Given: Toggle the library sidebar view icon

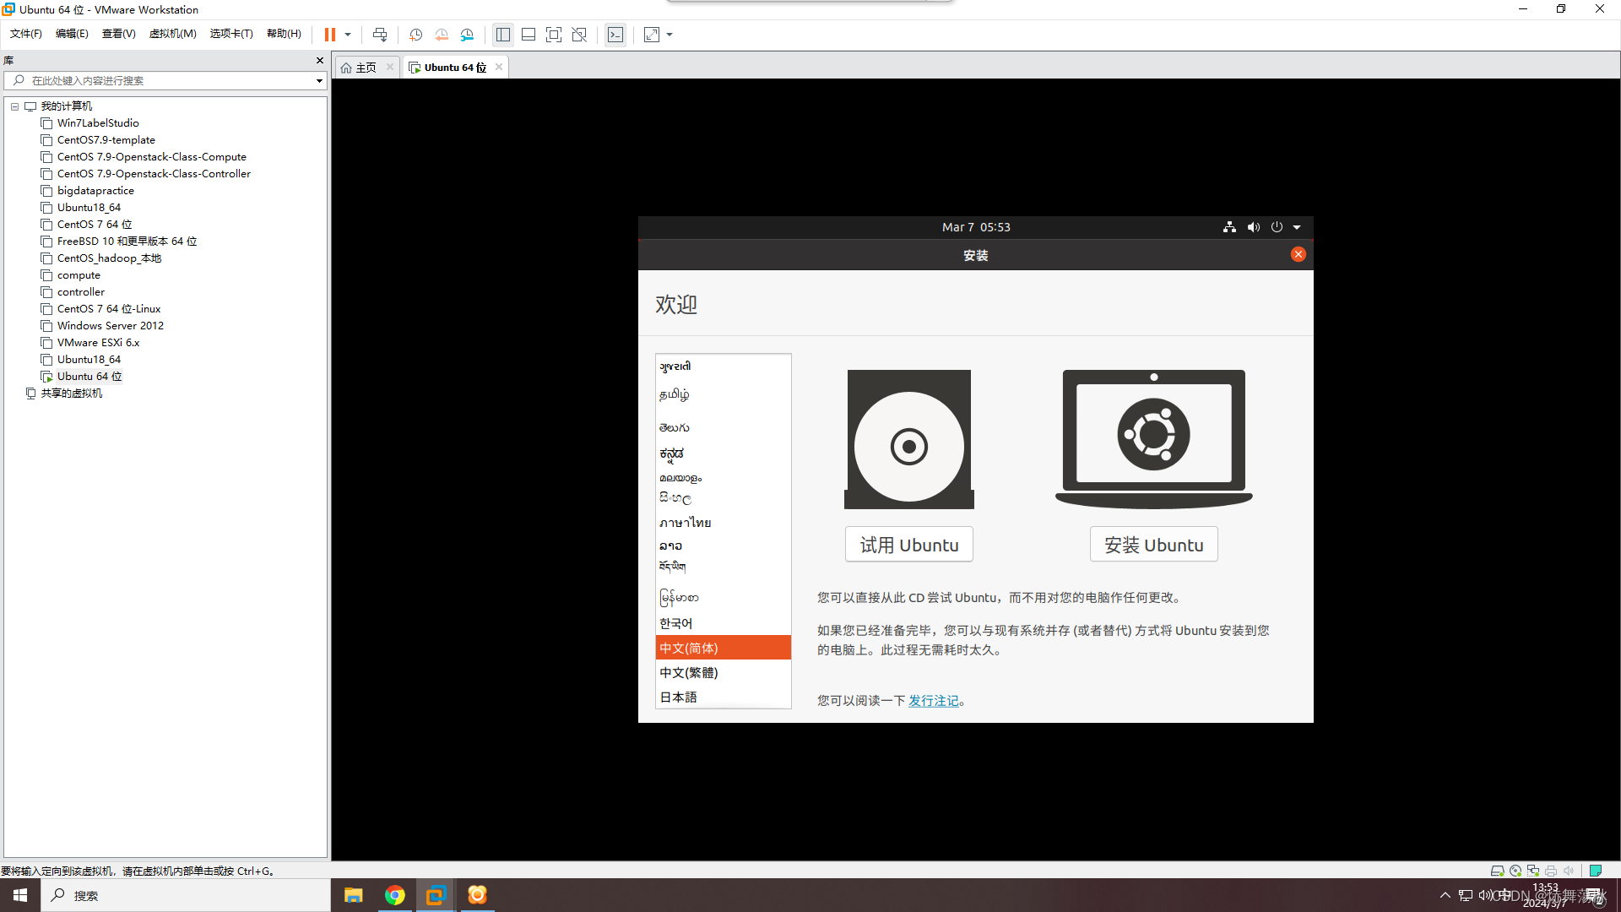Looking at the screenshot, I should coord(503,35).
